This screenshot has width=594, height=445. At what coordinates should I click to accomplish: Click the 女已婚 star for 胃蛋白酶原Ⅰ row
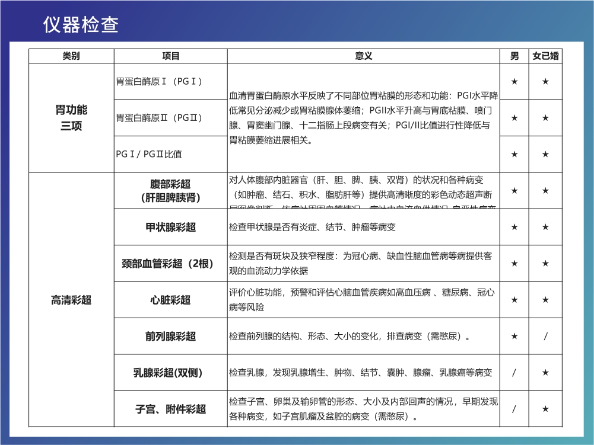click(x=545, y=81)
